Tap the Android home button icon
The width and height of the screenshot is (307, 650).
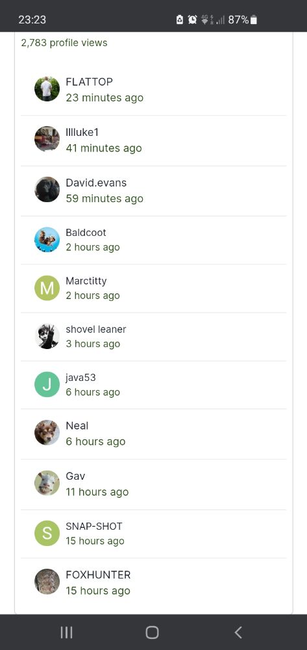153,632
